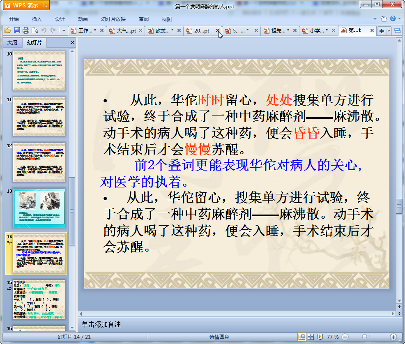Screen dimensions: 405x344
Task: Switch to slide sorter view icon
Action: coord(311,337)
